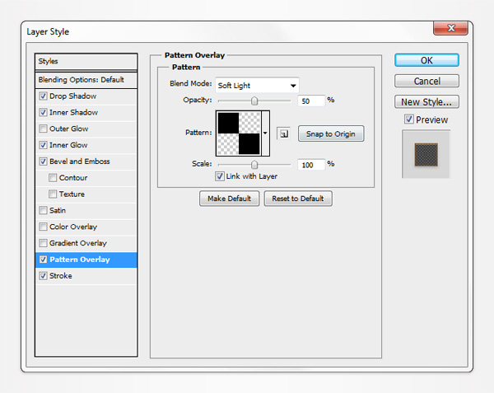Toggle the Preview checkbox
494x393 pixels.
coord(409,119)
